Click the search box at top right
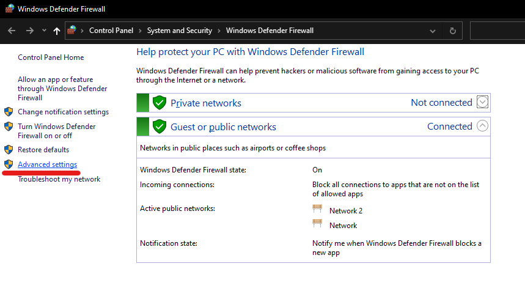525x288 pixels. 497,31
